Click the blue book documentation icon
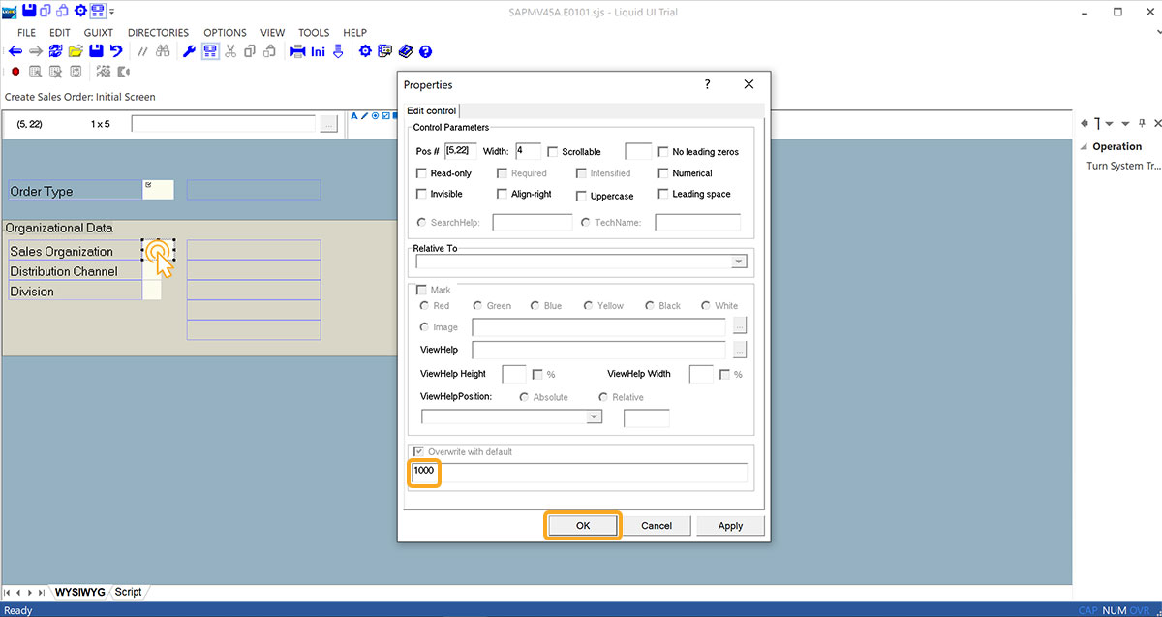Screen dimensions: 1162x617 click(x=405, y=52)
